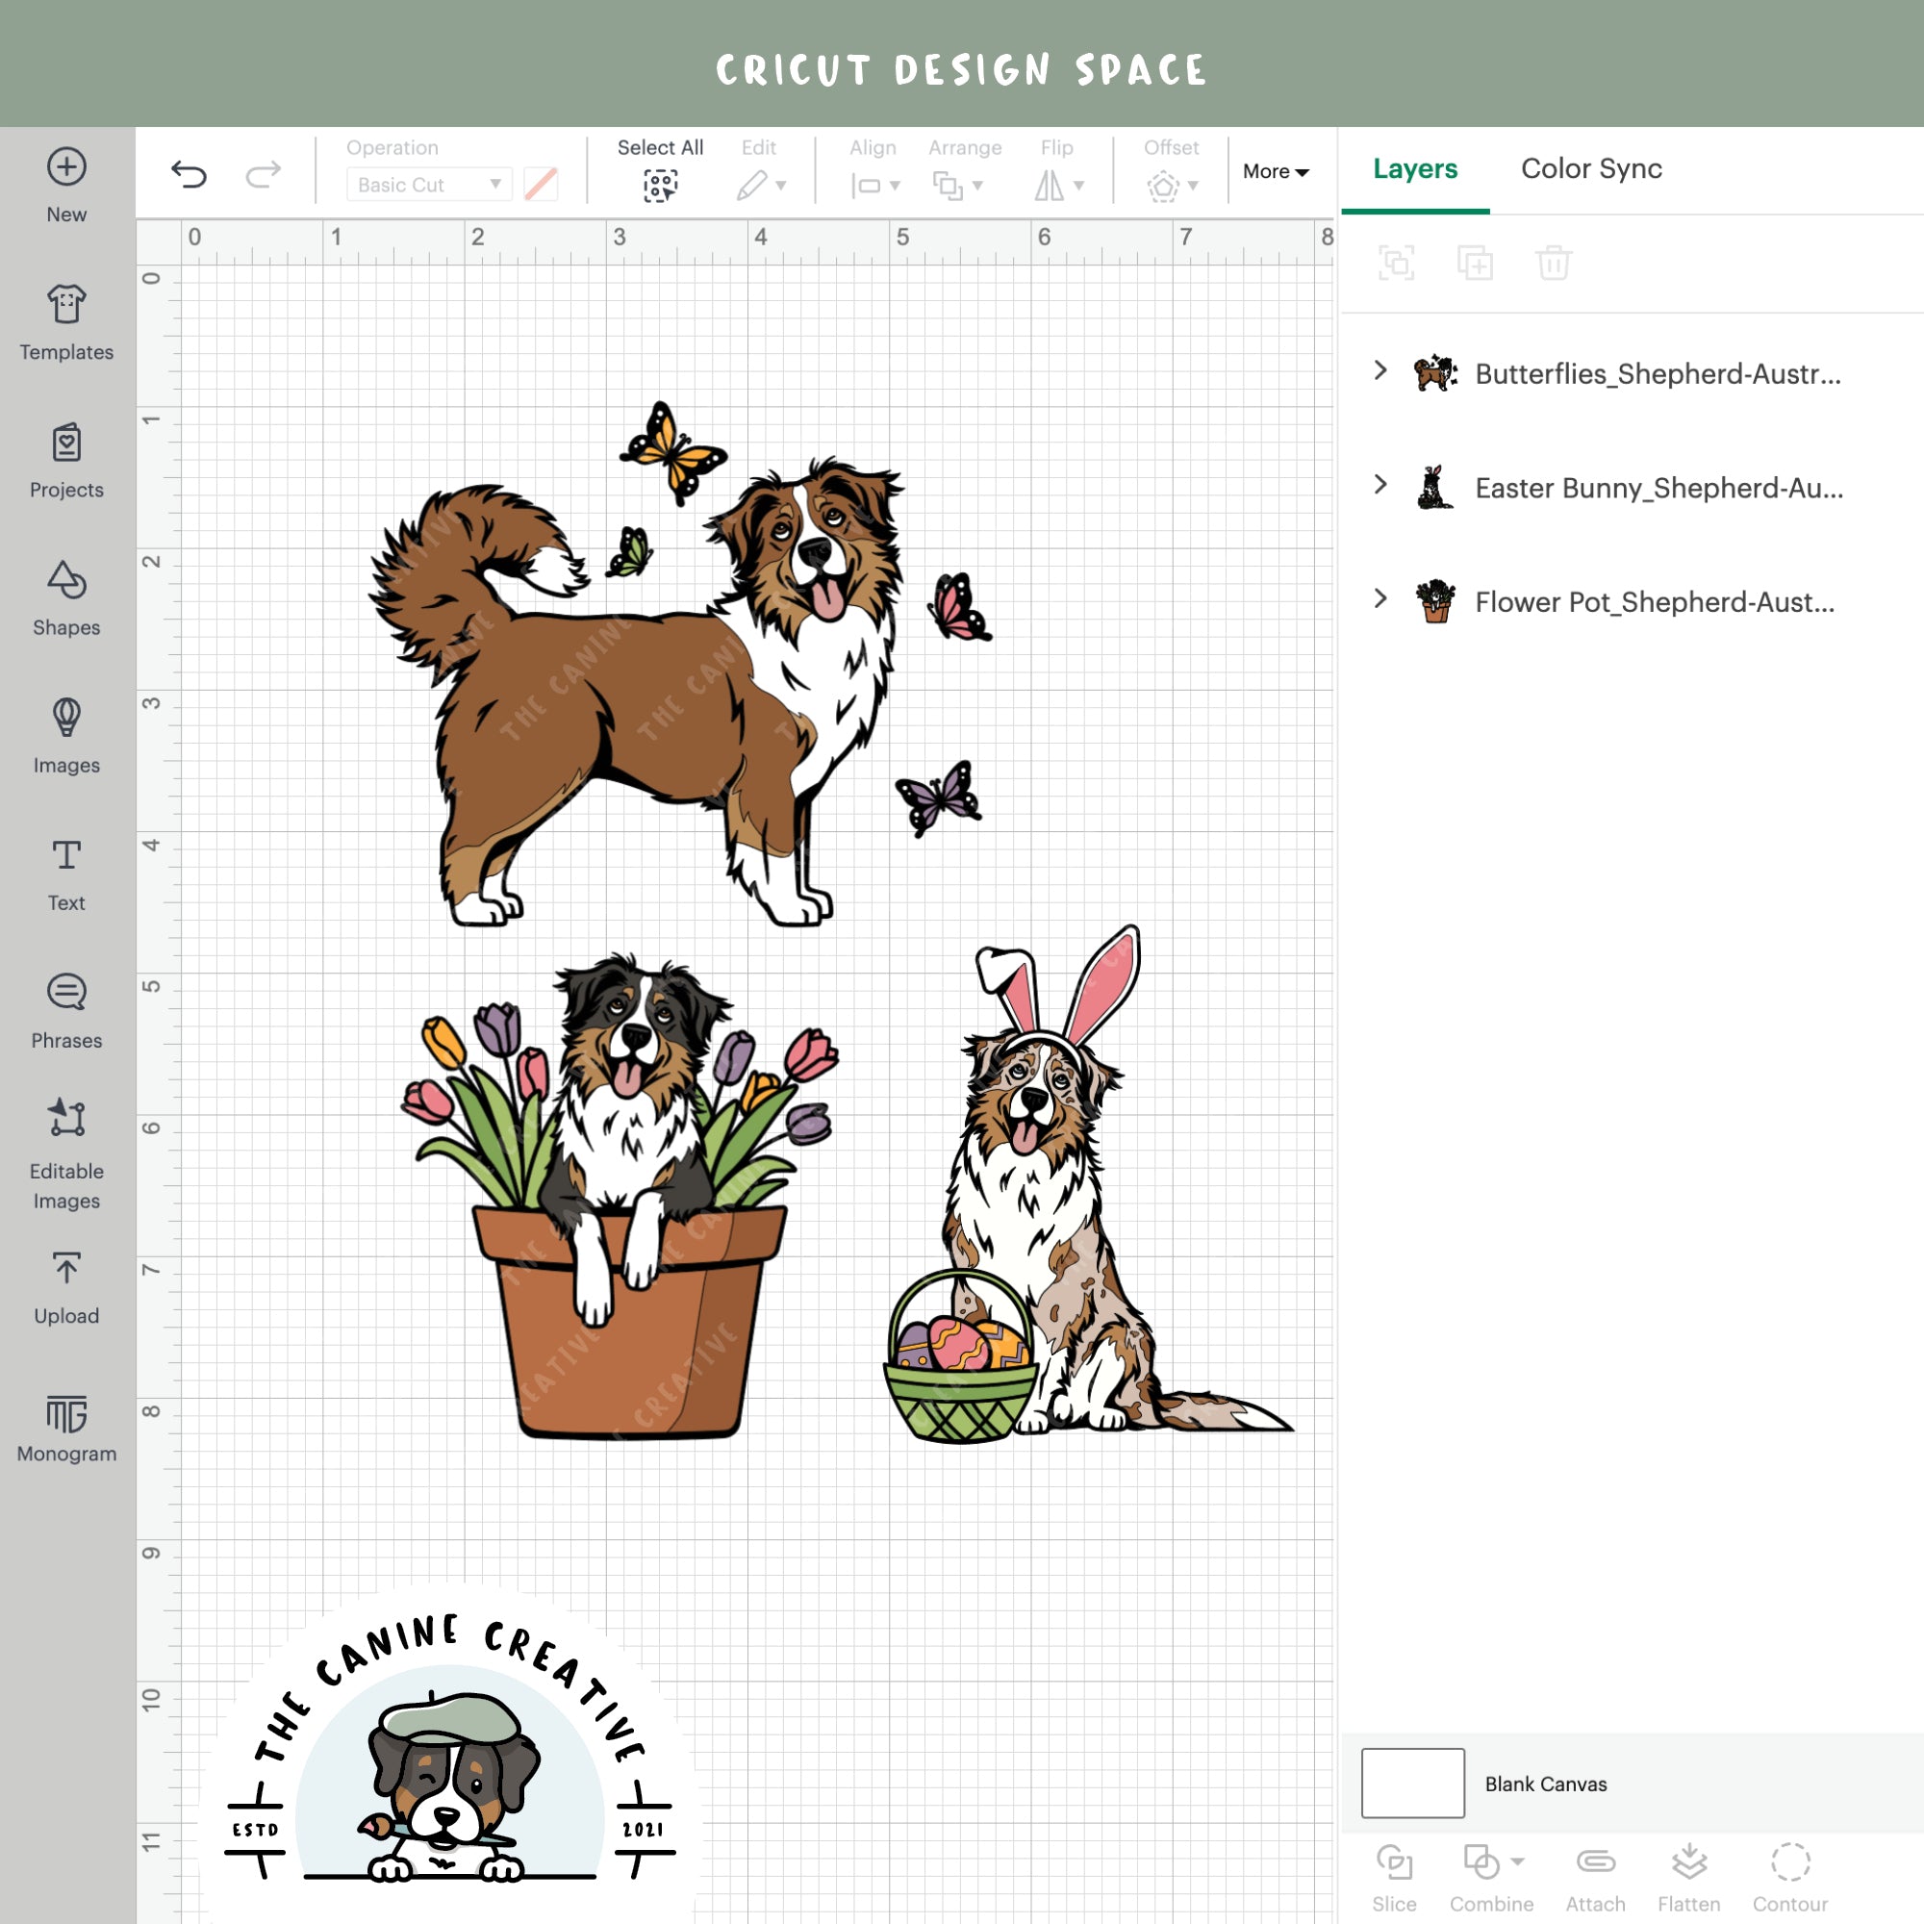Switch to the Color Sync tab
The width and height of the screenshot is (1924, 1924).
point(1590,169)
